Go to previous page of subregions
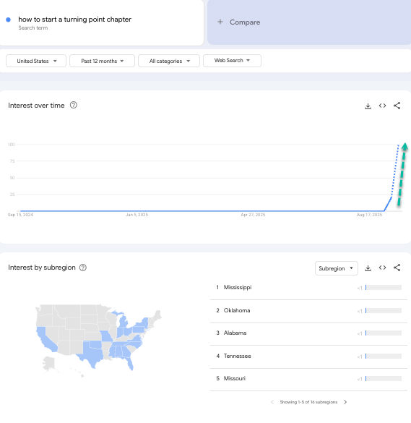The image size is (411, 423). pyautogui.click(x=272, y=402)
